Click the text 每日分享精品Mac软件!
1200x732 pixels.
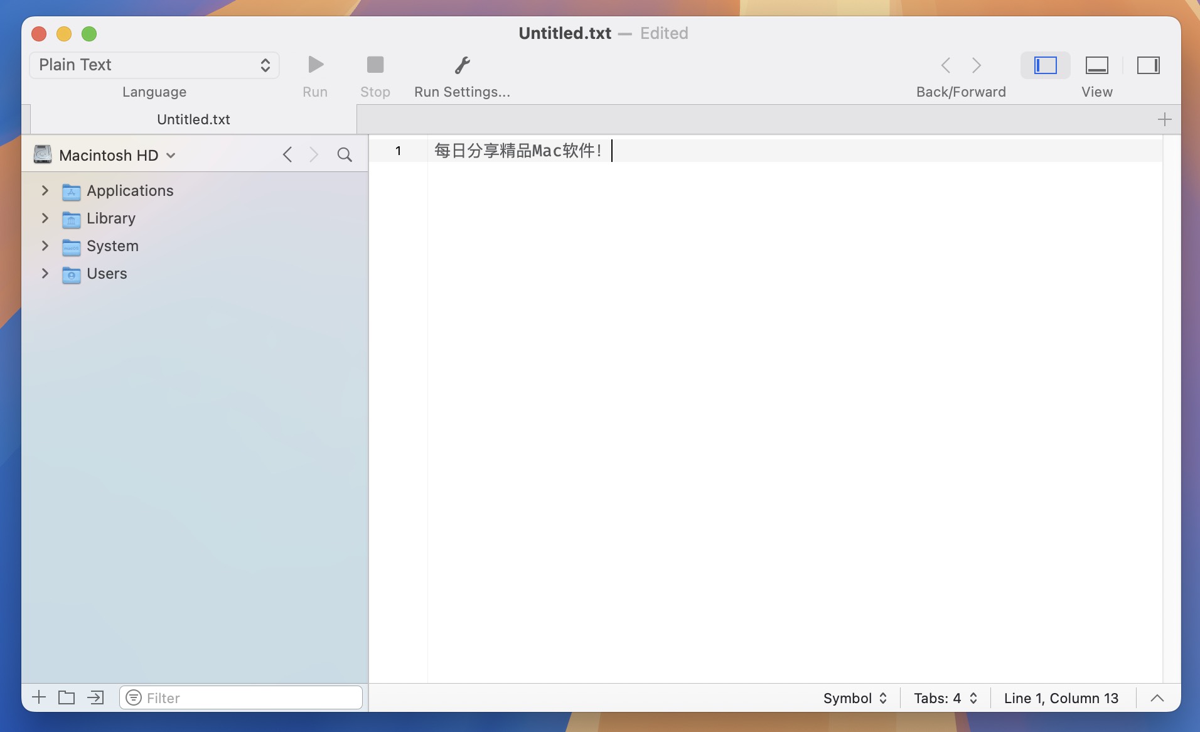tap(518, 151)
